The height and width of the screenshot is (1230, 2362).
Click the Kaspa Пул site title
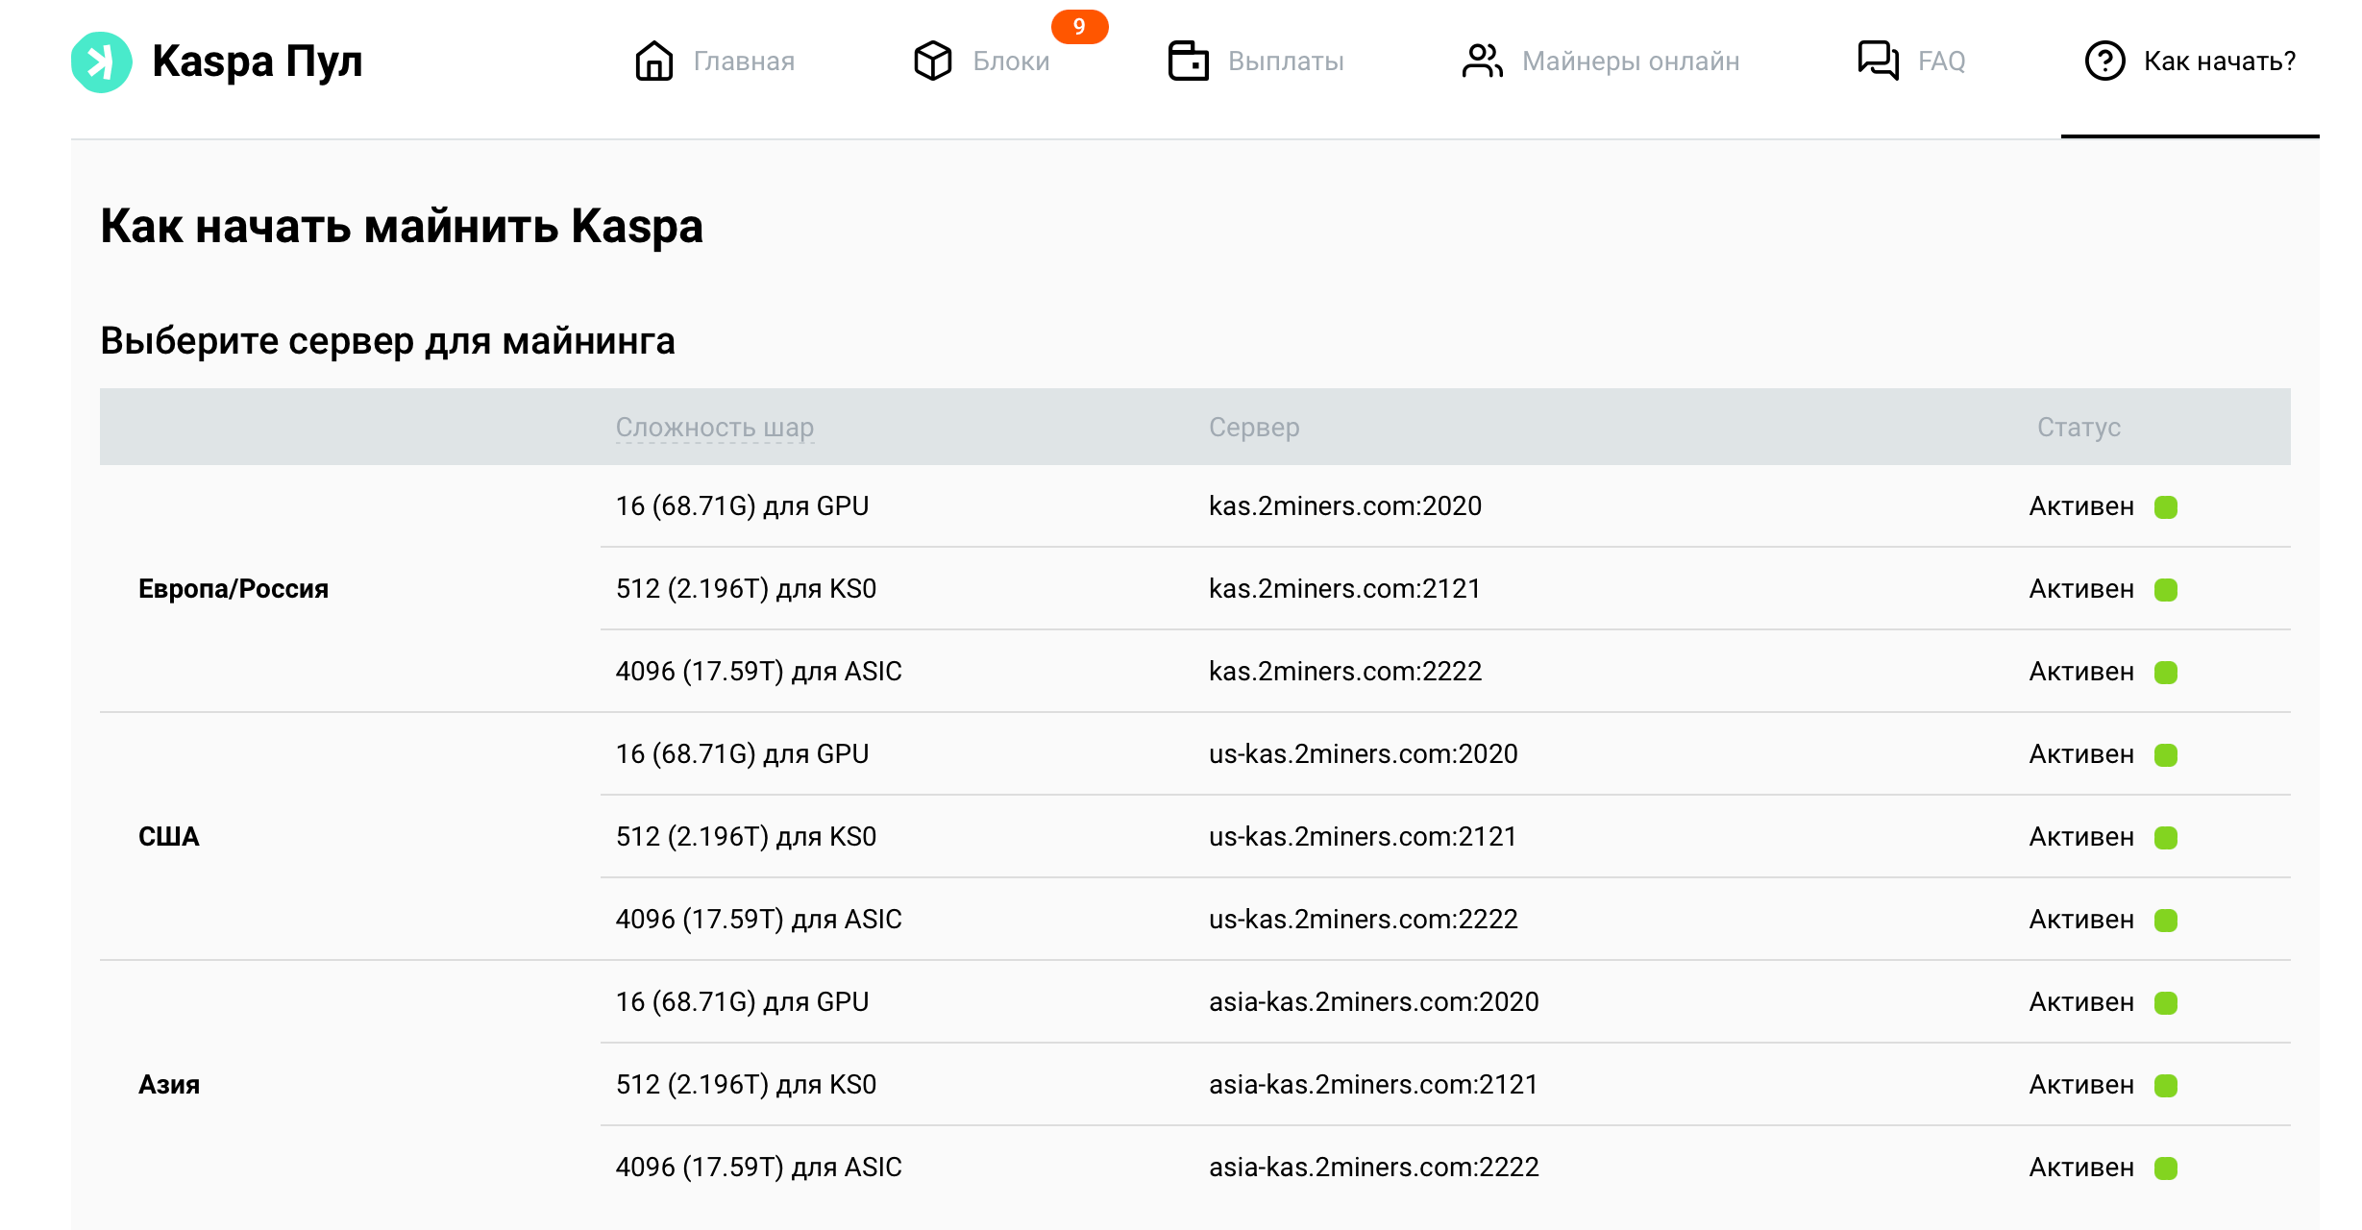258,61
